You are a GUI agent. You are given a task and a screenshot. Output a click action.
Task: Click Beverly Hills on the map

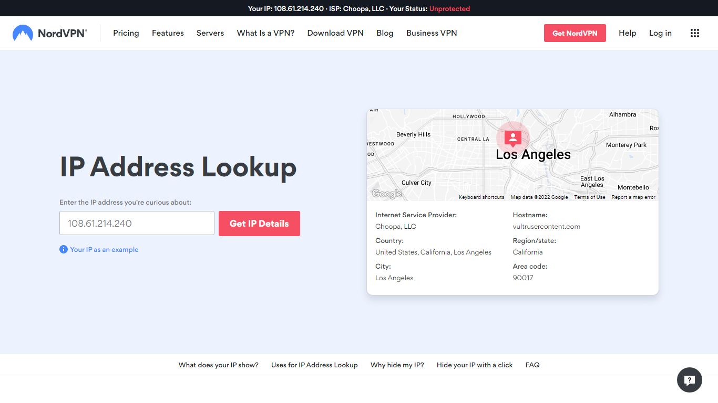[x=413, y=134]
